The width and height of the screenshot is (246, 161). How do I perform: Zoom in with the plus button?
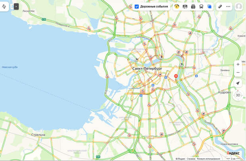238,64
